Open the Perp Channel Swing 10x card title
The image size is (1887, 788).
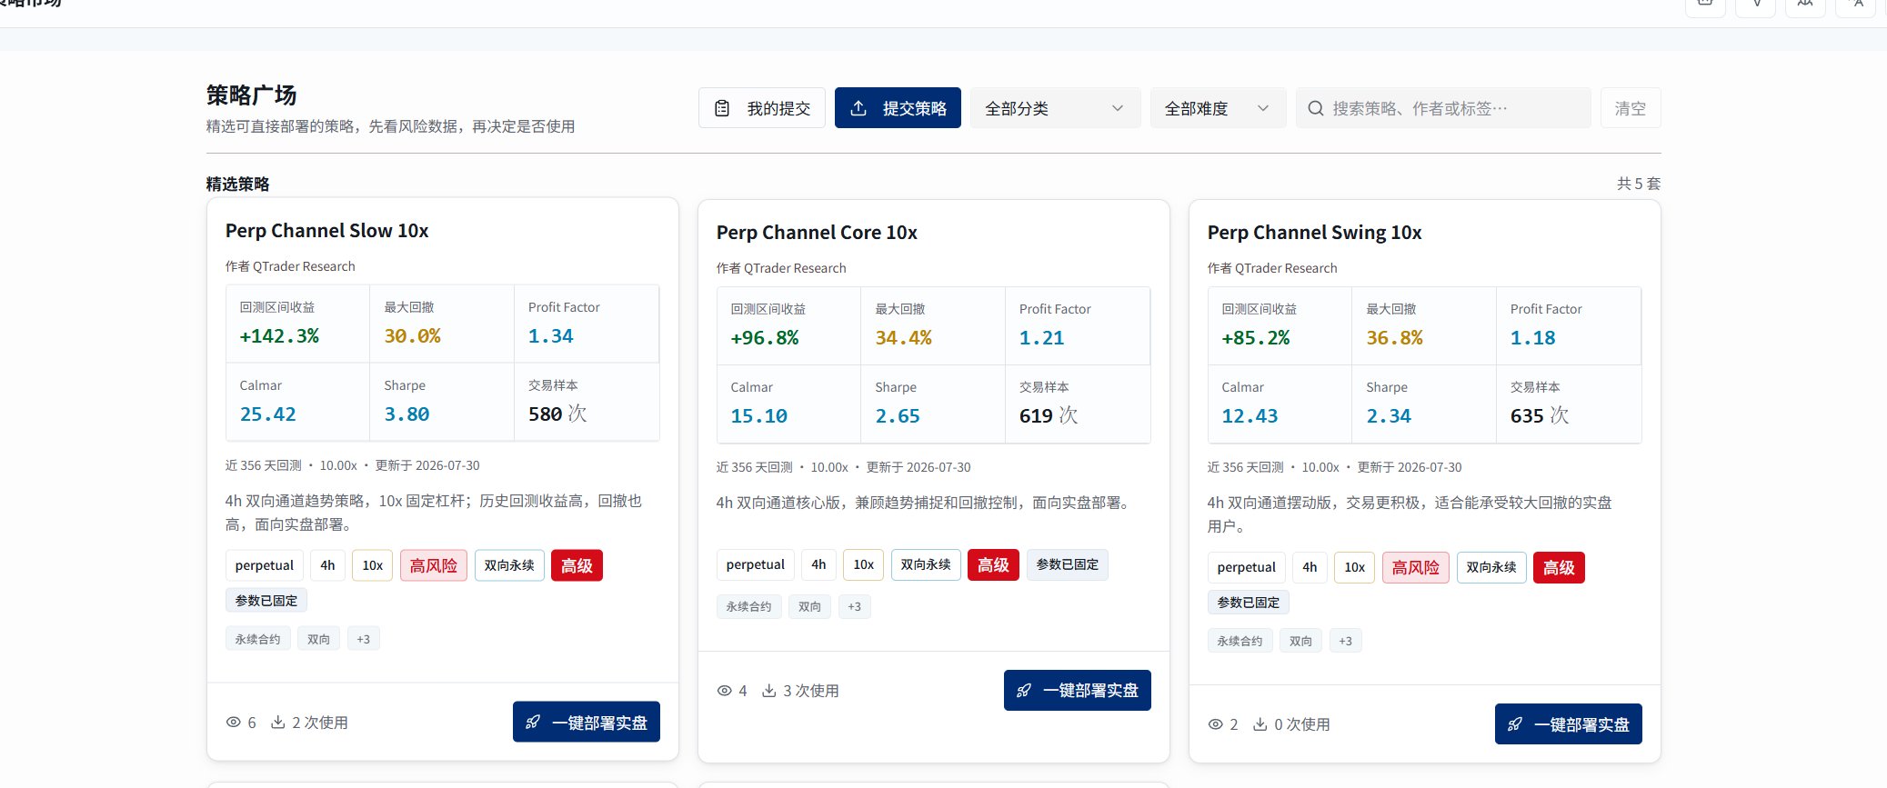pos(1315,233)
